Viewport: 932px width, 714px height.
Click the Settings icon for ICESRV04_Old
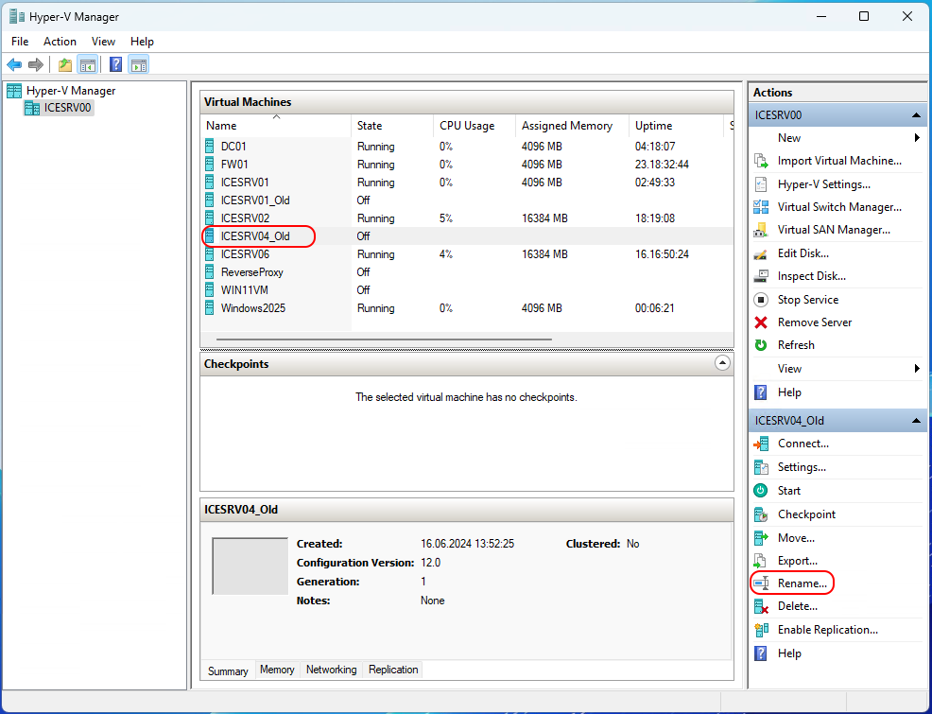(761, 467)
